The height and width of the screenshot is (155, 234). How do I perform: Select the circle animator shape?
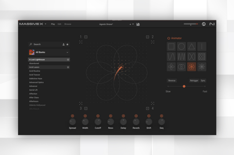tap(181, 47)
